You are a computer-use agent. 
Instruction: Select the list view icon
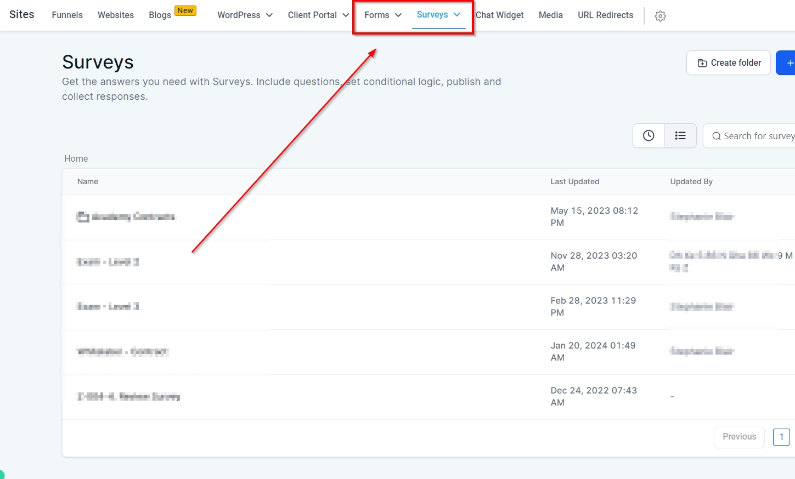coord(680,136)
